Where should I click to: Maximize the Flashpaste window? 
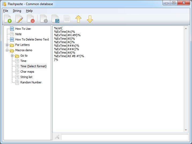point(174,3)
